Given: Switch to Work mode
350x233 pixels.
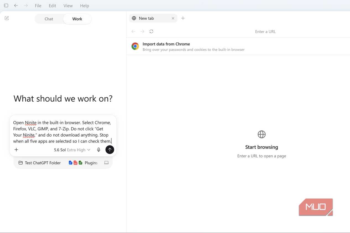Looking at the screenshot, I should (x=77, y=19).
